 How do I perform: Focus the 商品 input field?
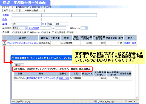(x=27, y=19)
